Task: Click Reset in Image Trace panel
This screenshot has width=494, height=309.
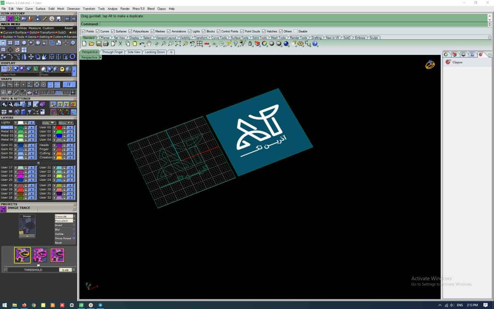Action: coord(58,243)
